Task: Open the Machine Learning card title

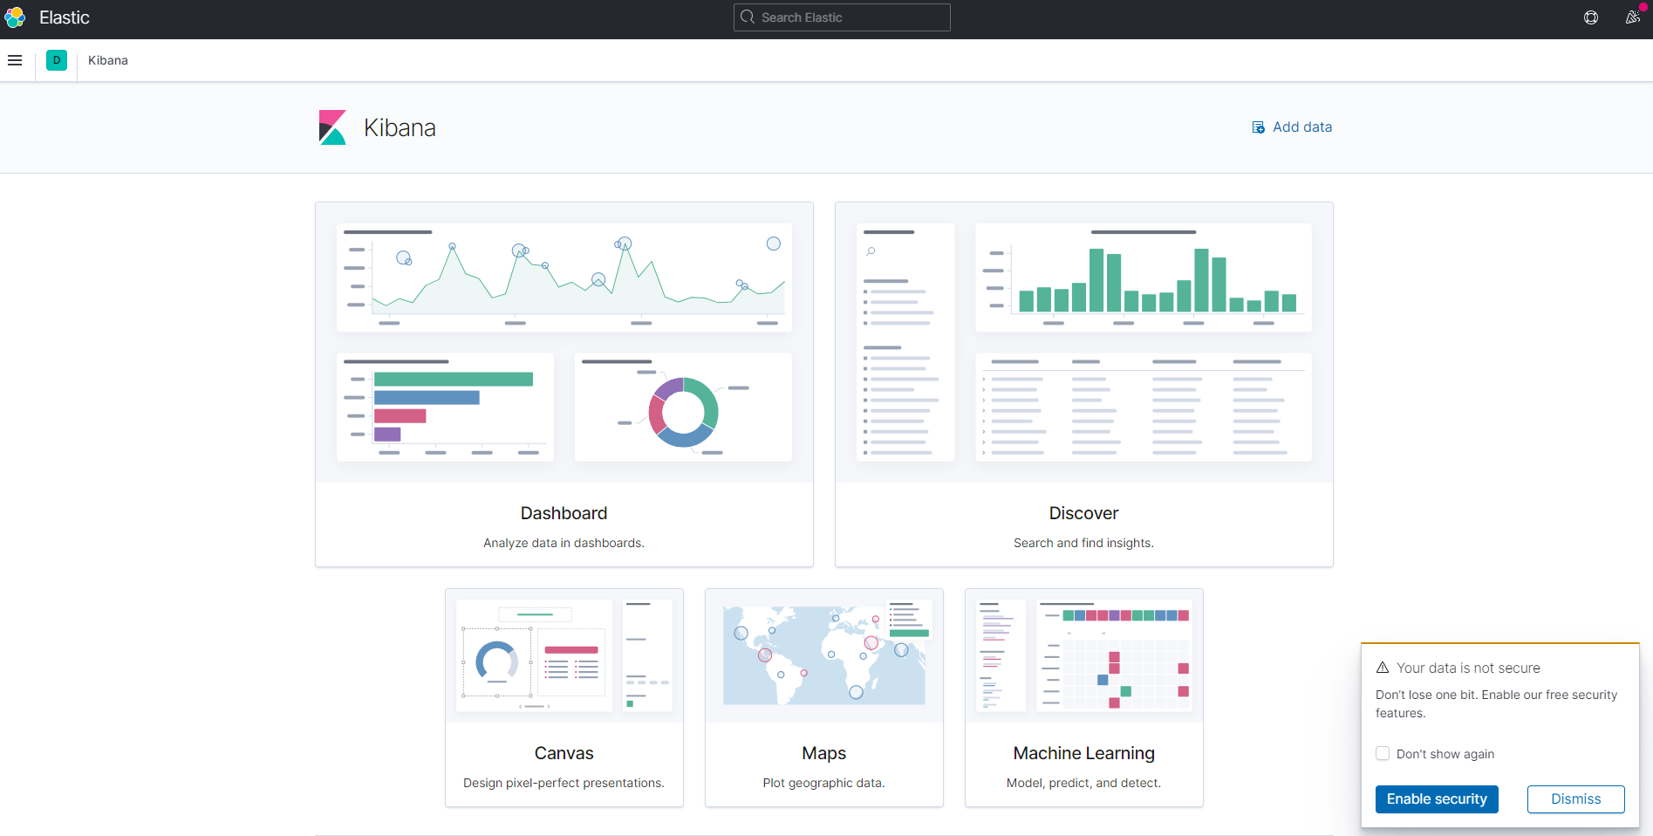Action: 1083,753
